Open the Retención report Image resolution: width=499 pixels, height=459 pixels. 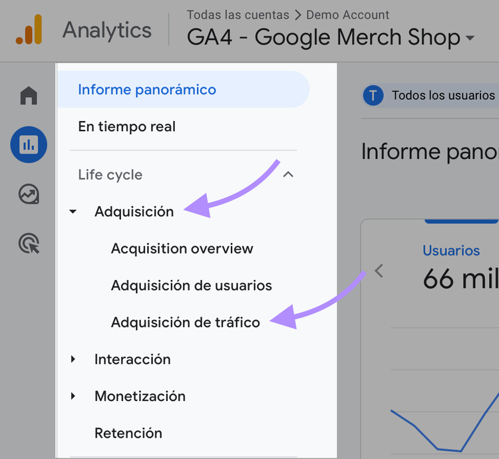128,433
